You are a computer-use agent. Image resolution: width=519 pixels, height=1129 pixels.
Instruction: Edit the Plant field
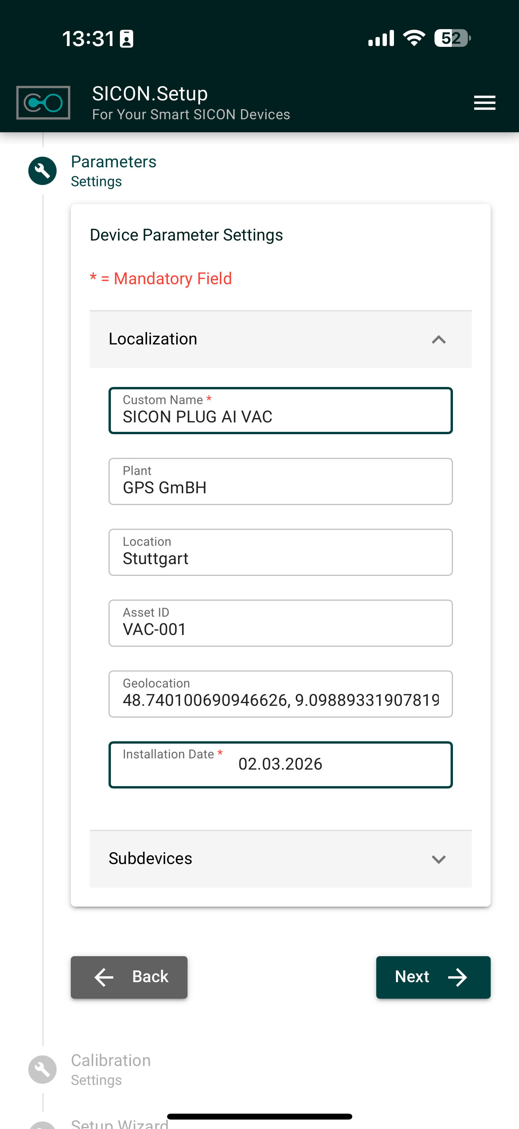tap(280, 482)
